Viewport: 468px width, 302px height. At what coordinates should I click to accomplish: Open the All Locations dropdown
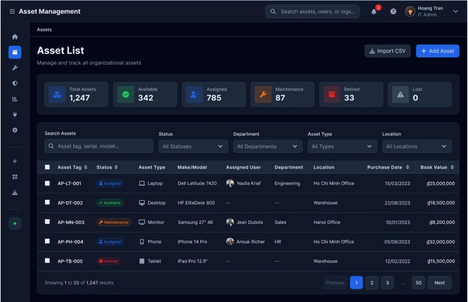point(417,146)
